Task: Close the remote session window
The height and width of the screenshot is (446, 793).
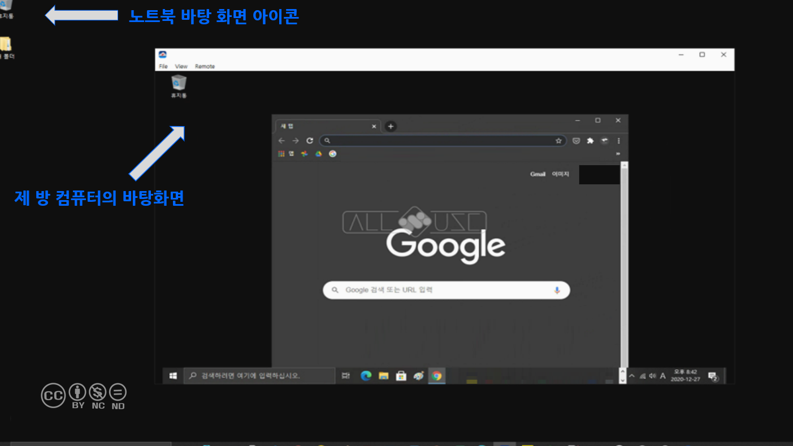Action: [x=723, y=55]
